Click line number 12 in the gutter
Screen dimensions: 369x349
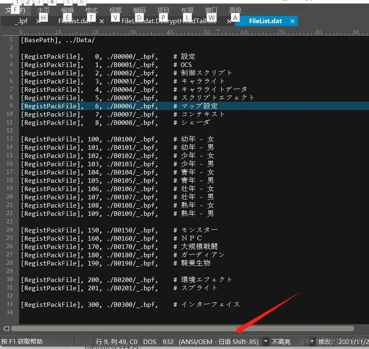coord(10,130)
